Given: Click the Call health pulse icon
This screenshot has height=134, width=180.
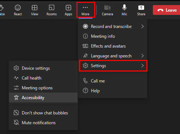Looking at the screenshot, I should click(x=16, y=78).
